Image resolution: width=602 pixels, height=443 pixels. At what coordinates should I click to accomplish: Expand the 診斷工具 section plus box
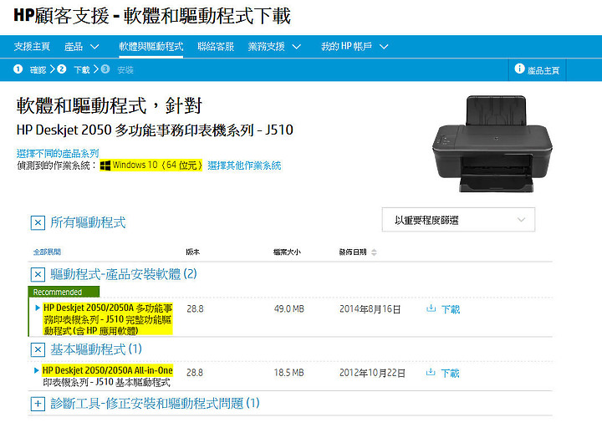(38, 404)
